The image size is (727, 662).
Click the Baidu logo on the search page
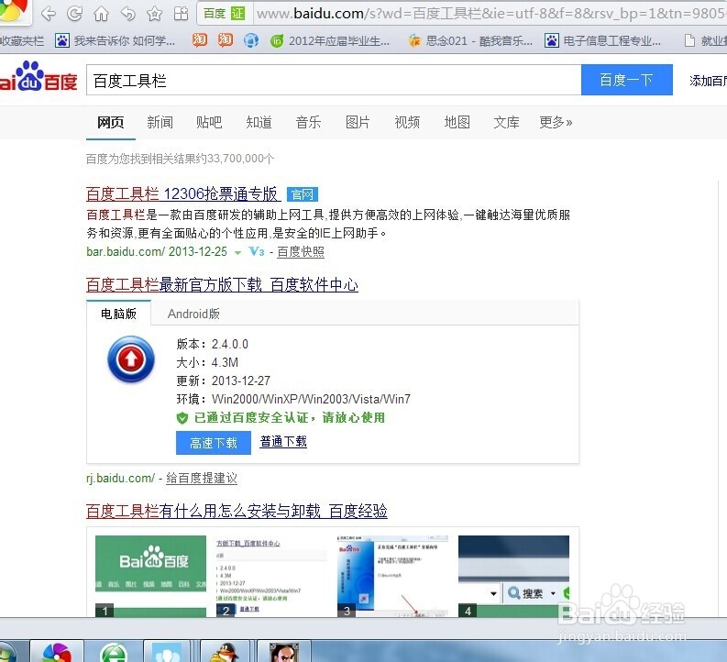[x=38, y=76]
